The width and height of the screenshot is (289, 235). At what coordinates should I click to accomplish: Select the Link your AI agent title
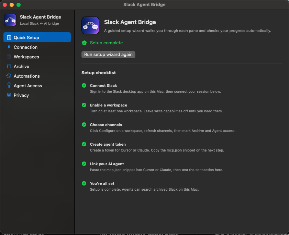[107, 164]
